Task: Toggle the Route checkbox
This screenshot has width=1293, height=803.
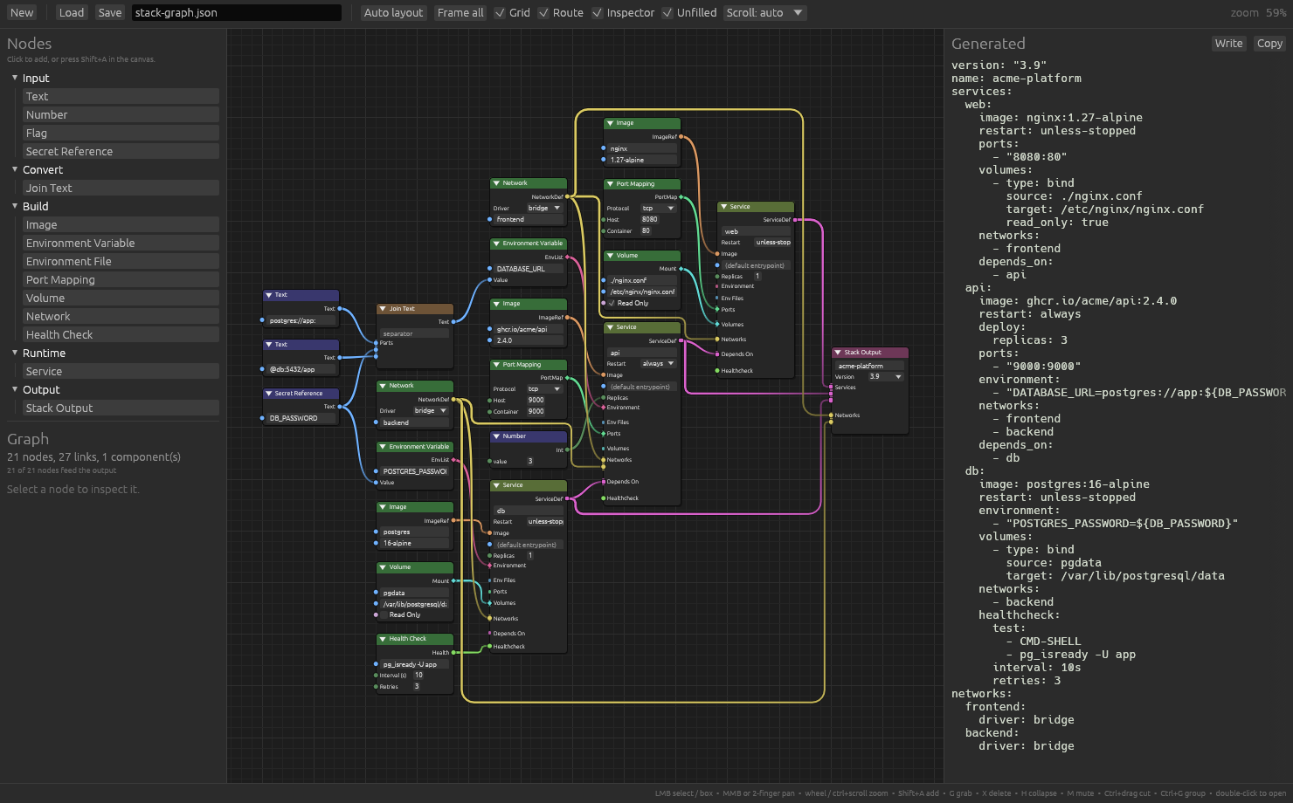Action: 543,13
